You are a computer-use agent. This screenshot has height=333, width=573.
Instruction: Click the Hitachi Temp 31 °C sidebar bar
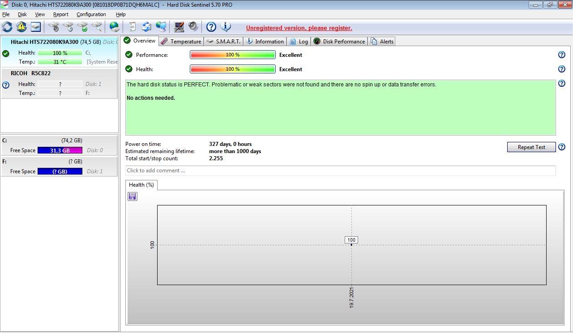(x=60, y=62)
